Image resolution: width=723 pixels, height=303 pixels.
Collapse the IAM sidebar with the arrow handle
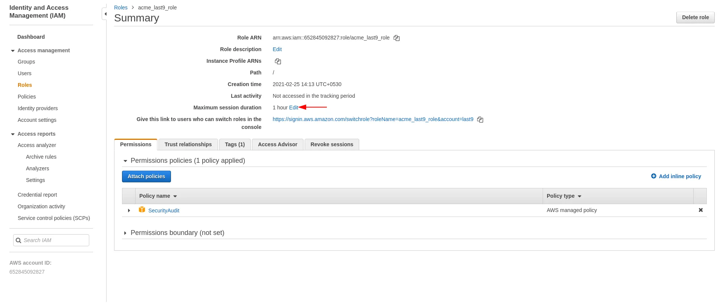[105, 14]
